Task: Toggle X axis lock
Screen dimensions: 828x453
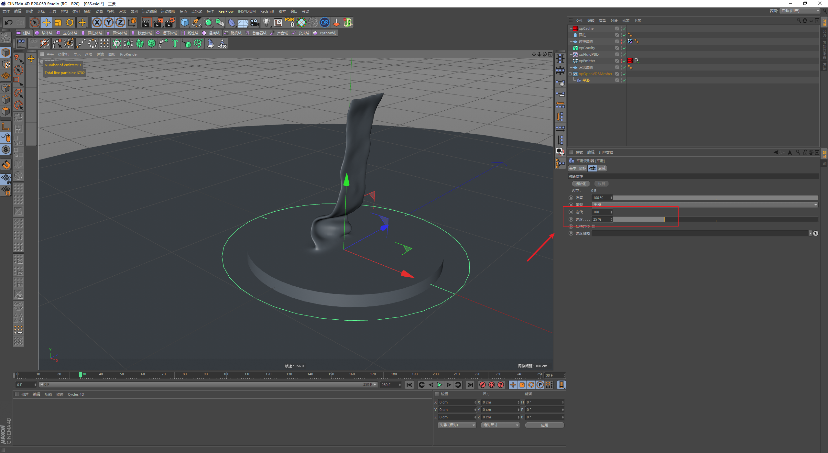Action: 97,22
